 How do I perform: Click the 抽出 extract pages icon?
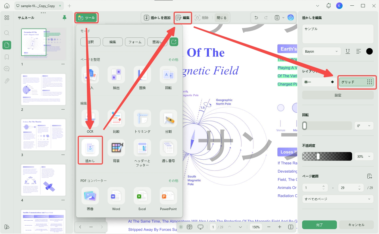[116, 75]
